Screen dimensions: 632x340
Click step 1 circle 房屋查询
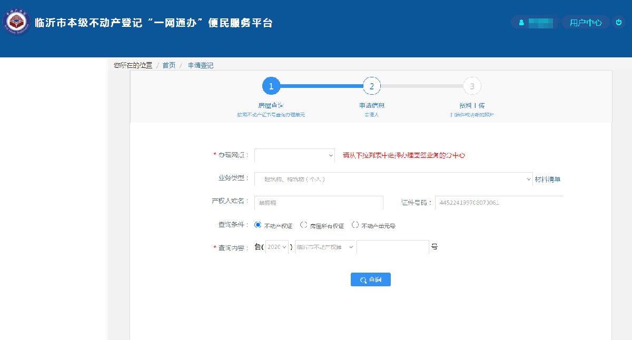271,86
